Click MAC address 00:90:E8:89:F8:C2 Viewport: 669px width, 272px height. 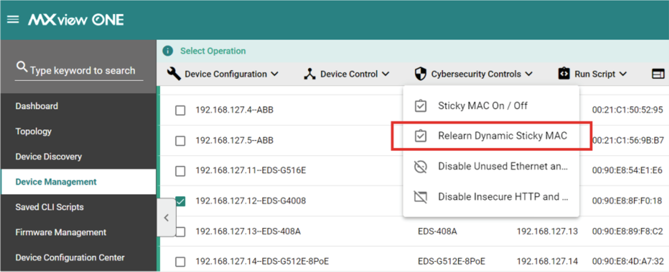pyautogui.click(x=628, y=231)
